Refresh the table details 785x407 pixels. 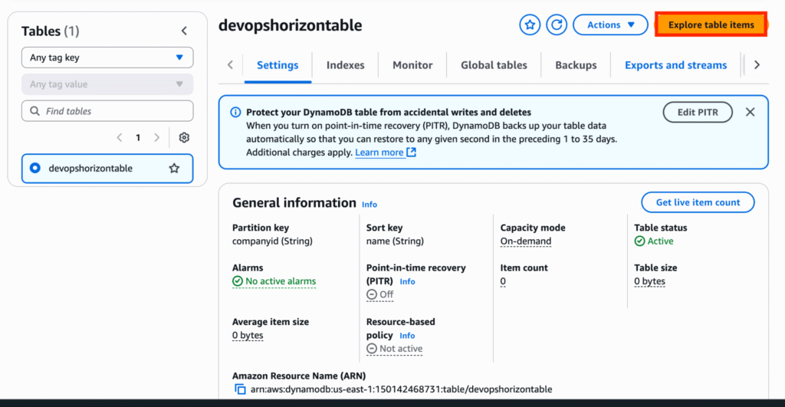click(x=557, y=25)
